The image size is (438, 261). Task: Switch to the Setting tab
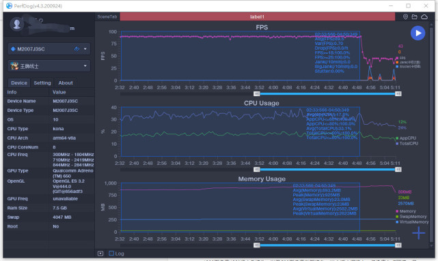click(x=42, y=82)
